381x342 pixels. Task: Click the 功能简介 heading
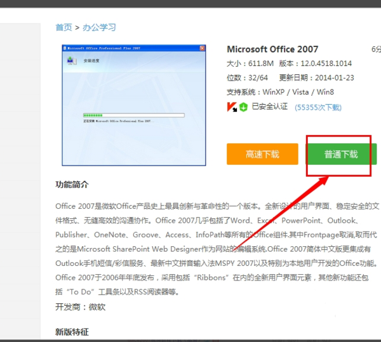pyautogui.click(x=72, y=185)
